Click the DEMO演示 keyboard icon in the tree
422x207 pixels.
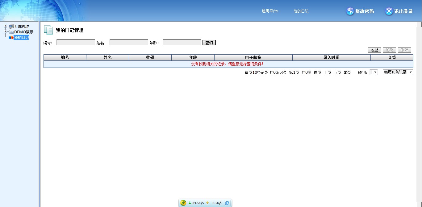coord(11,32)
